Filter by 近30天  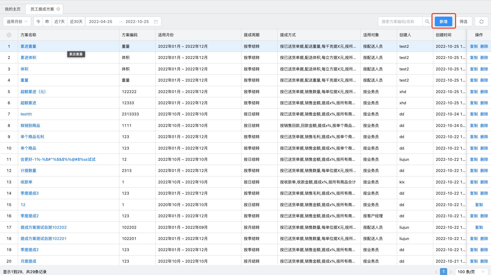pos(76,21)
